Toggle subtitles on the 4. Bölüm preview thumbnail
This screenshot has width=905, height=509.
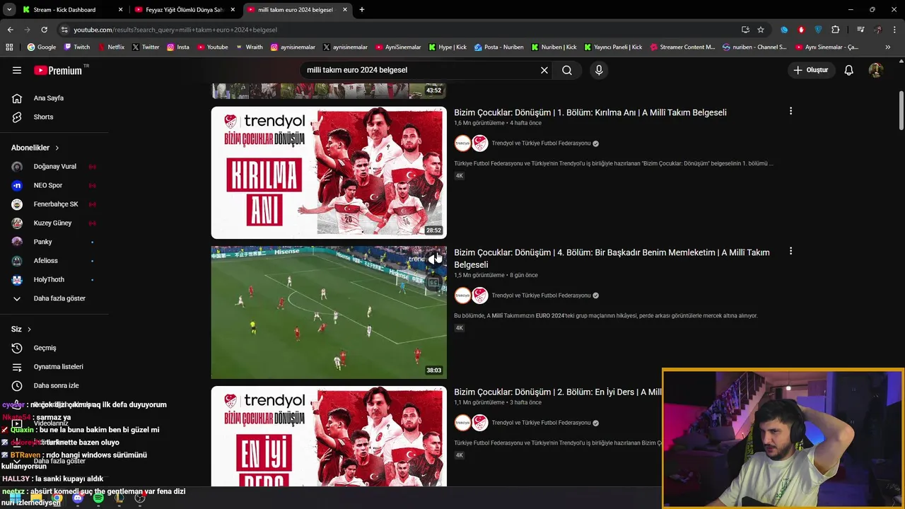pyautogui.click(x=433, y=283)
